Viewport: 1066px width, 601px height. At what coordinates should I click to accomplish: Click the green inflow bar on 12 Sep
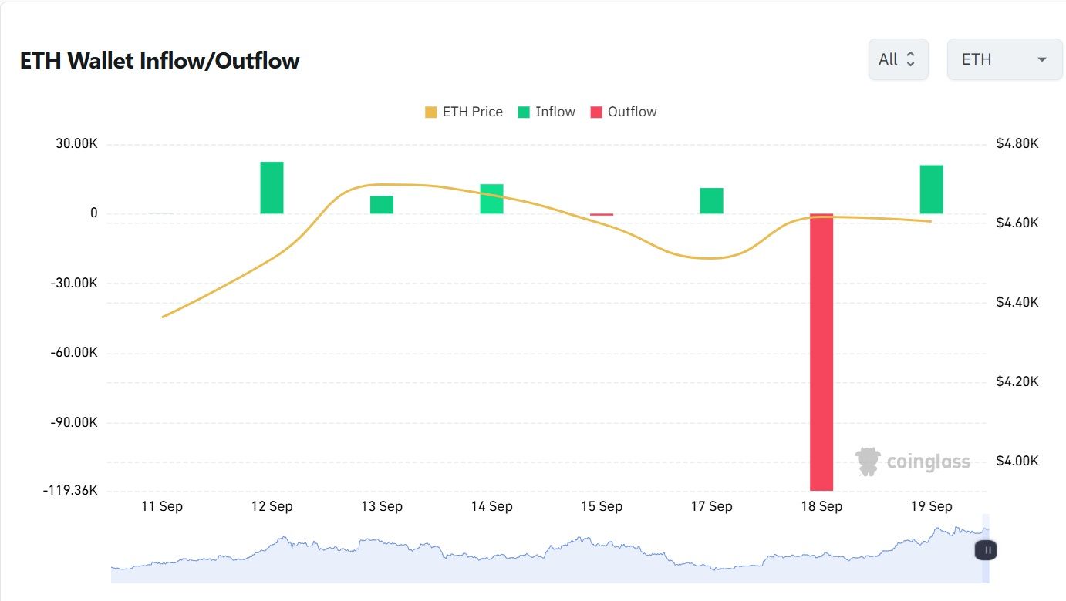coord(272,186)
